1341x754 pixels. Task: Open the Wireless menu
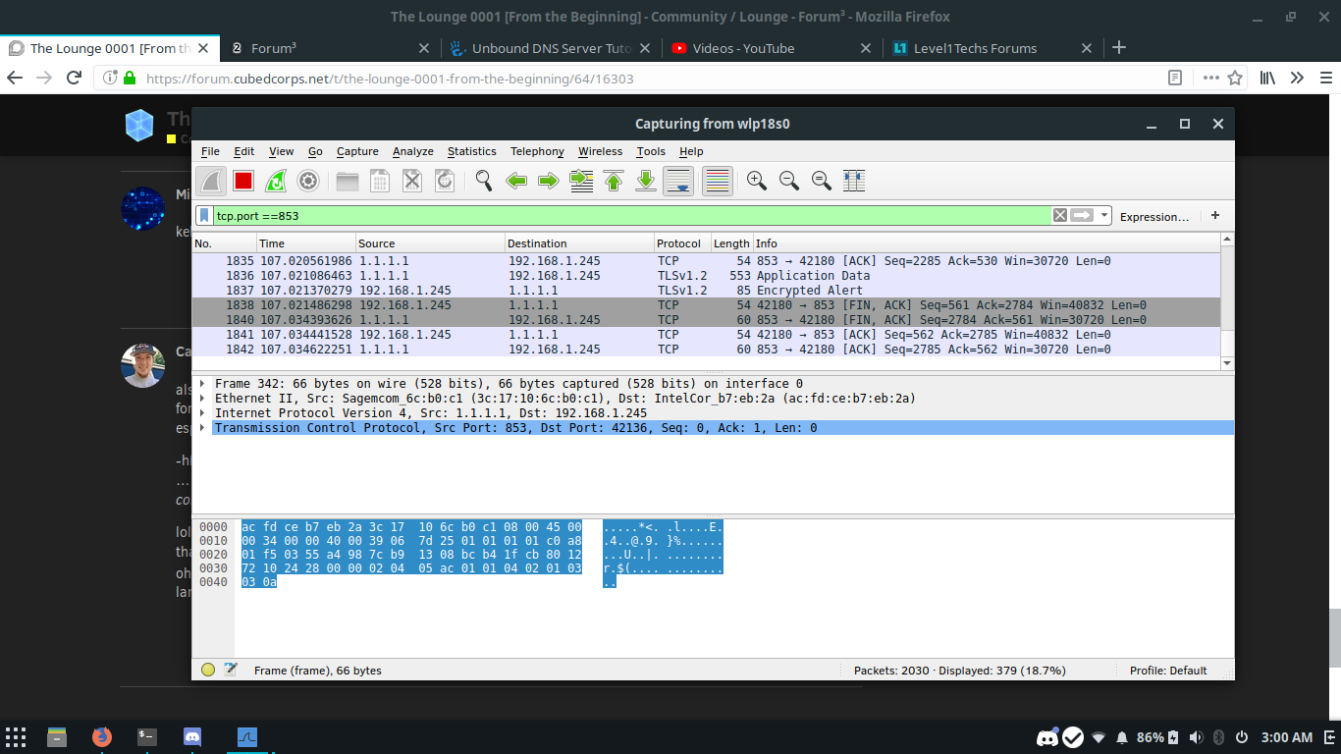(x=600, y=151)
